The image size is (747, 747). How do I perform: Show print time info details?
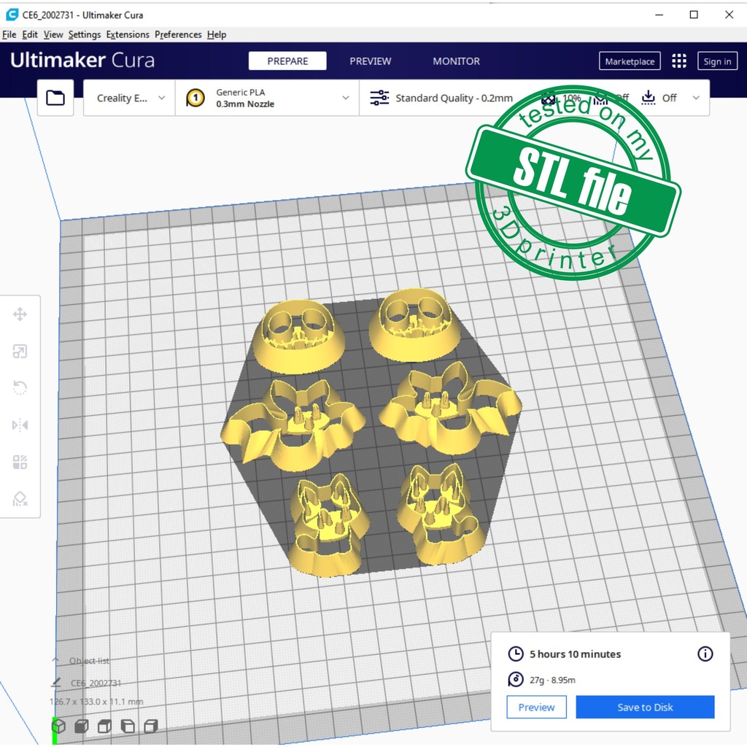tap(705, 654)
